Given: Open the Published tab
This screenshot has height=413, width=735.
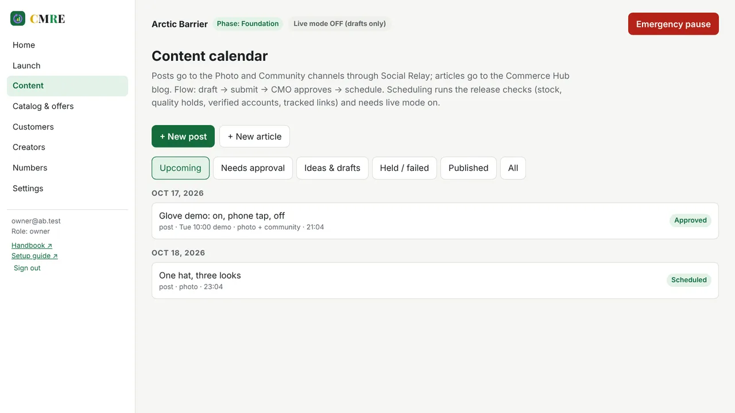Looking at the screenshot, I should pyautogui.click(x=469, y=168).
